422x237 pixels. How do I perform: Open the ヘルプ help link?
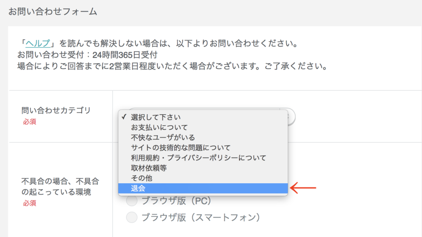click(x=38, y=44)
